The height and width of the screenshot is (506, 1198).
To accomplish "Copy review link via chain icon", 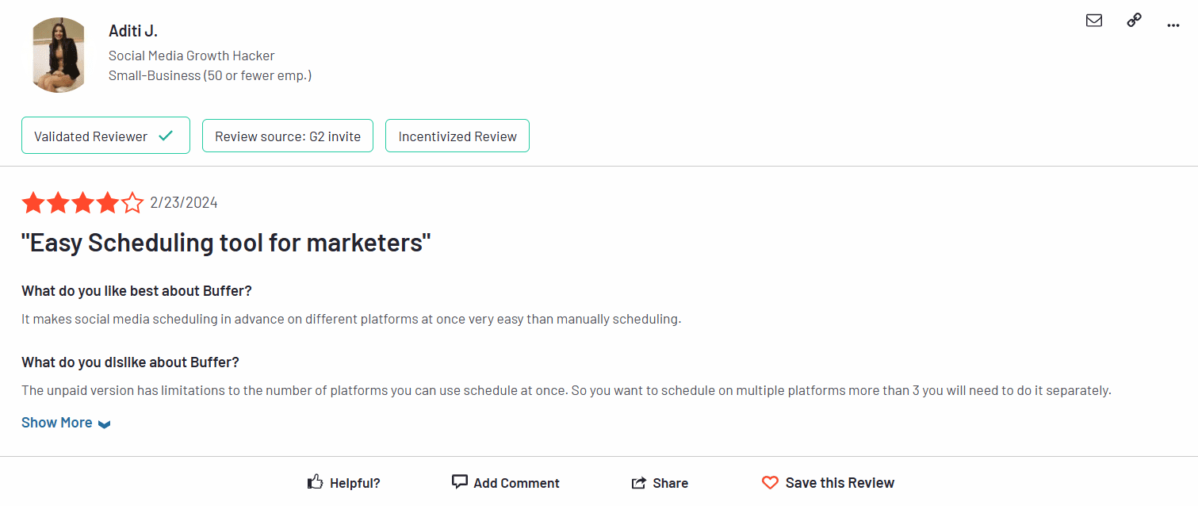I will [x=1134, y=21].
